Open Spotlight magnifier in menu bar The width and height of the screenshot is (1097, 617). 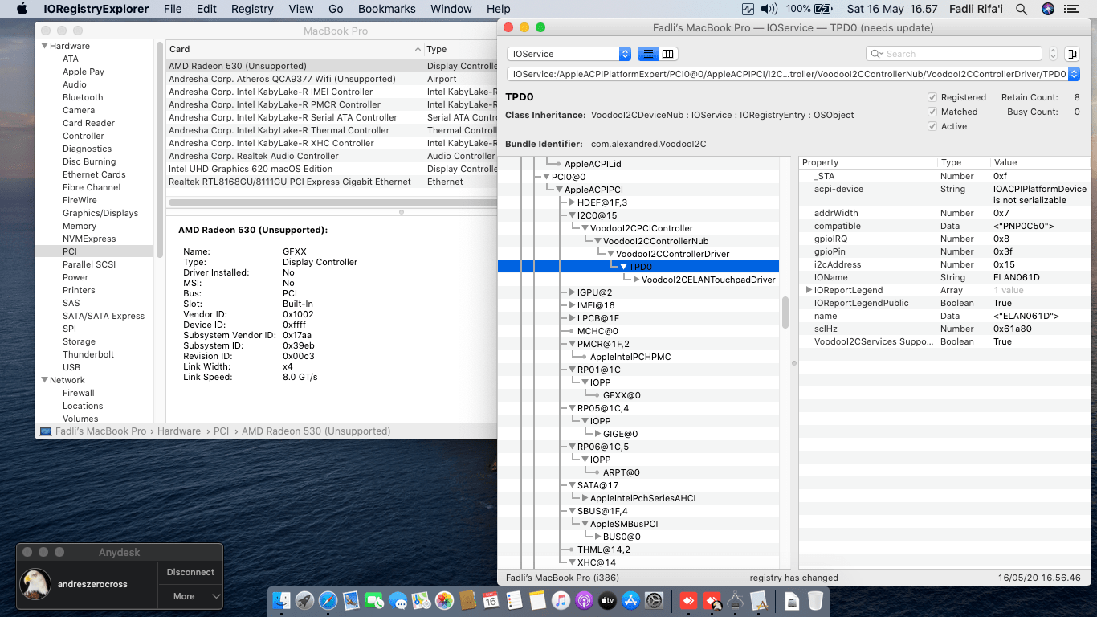(x=1022, y=9)
